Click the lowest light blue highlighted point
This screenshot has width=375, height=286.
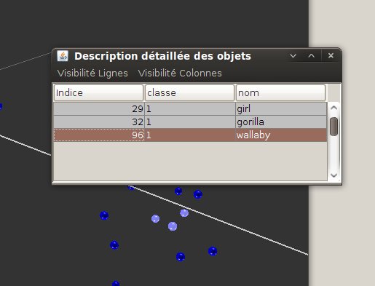[x=173, y=226]
